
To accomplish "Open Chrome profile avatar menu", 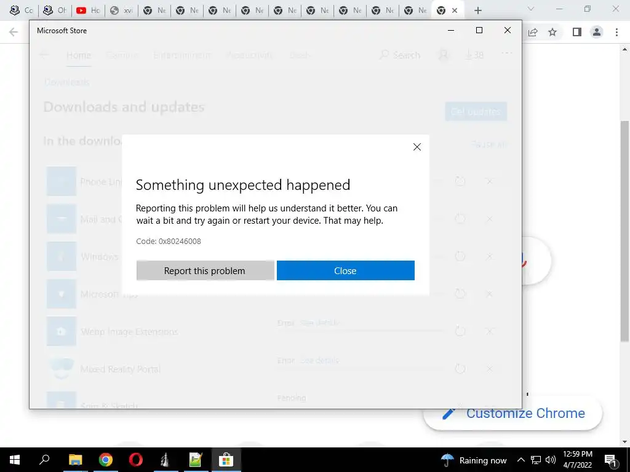I will pos(597,32).
